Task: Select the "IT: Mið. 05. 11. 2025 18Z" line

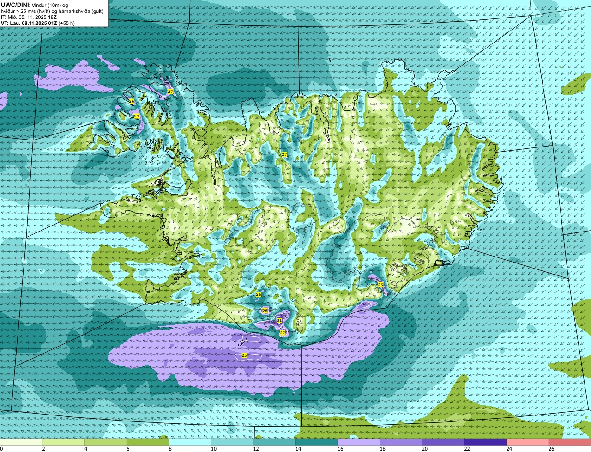Action: point(29,17)
